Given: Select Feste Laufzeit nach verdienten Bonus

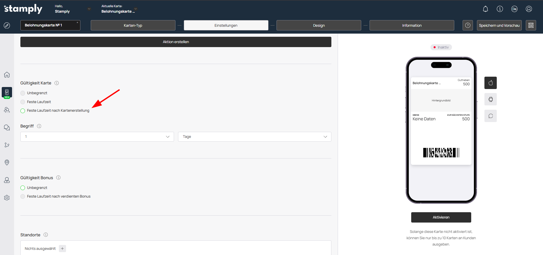Looking at the screenshot, I should (23, 196).
